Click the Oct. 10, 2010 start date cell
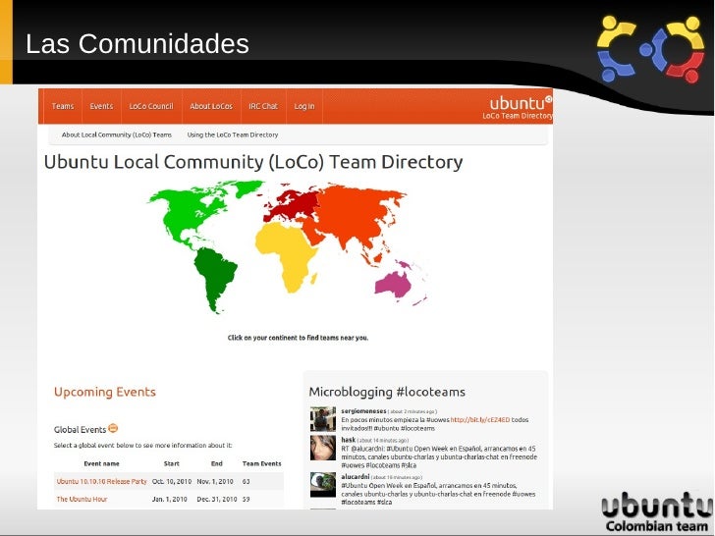 (172, 481)
